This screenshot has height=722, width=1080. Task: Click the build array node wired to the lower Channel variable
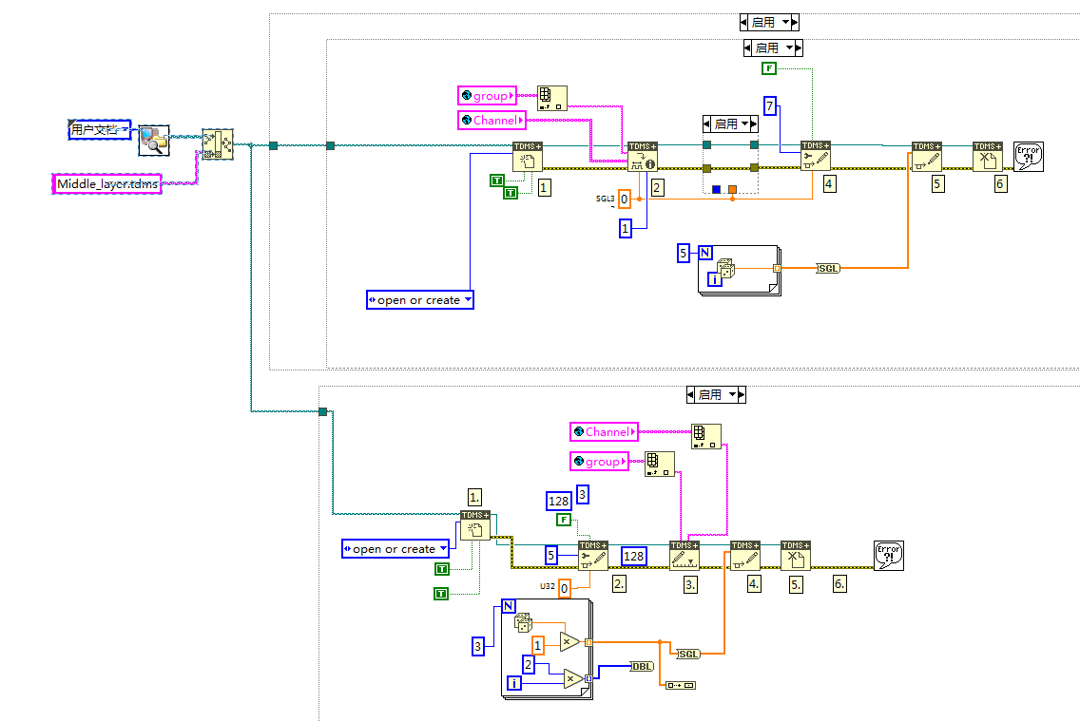pyautogui.click(x=706, y=436)
